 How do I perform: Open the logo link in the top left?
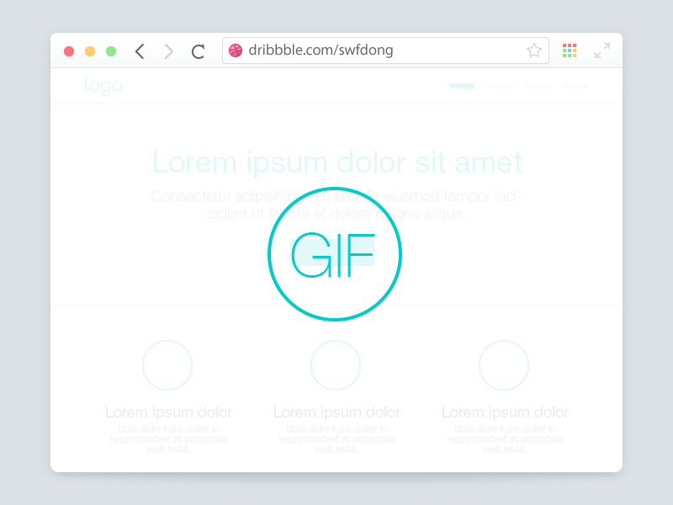tap(103, 85)
